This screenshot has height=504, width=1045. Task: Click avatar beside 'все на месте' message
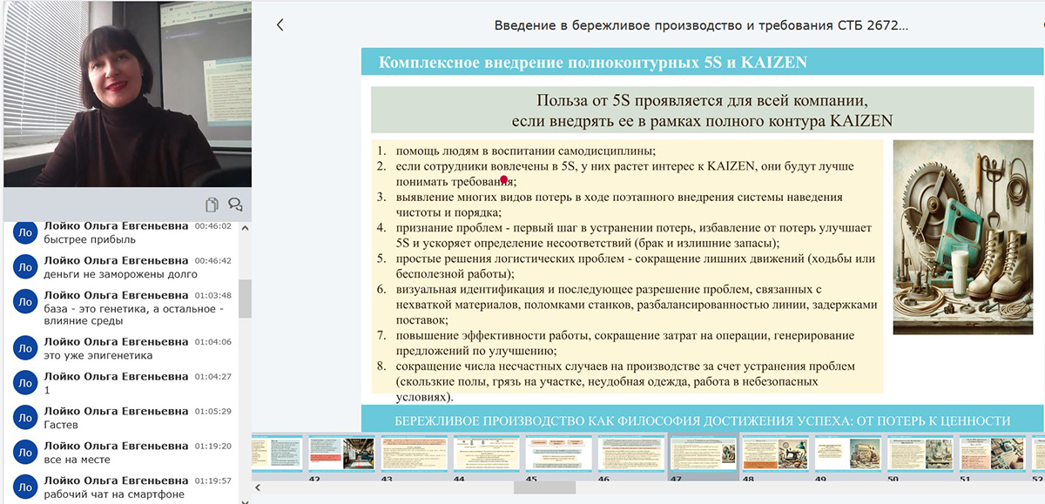click(x=25, y=453)
